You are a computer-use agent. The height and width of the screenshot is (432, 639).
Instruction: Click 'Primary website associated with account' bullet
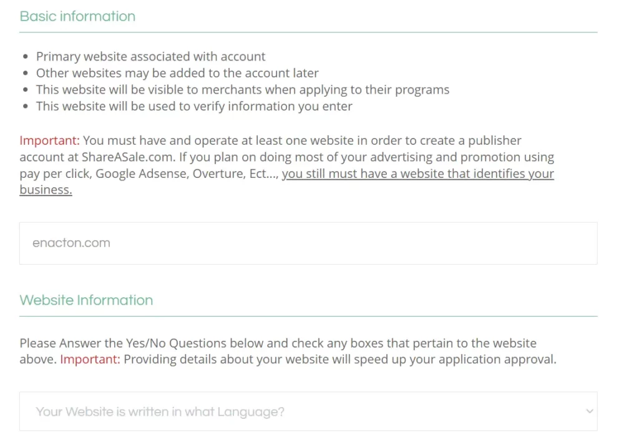[150, 56]
